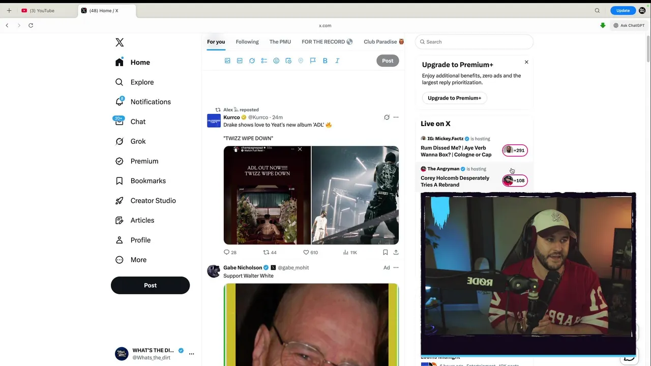This screenshot has height=366, width=651.
Task: Click the Profile person icon
Action: coord(120,240)
